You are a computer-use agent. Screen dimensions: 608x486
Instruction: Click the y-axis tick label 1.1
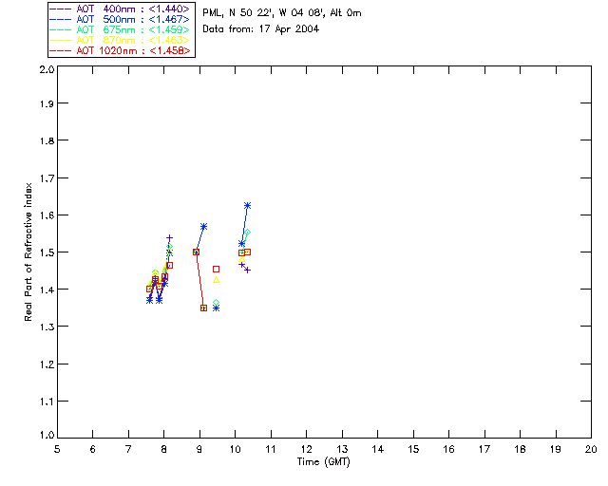(x=47, y=402)
